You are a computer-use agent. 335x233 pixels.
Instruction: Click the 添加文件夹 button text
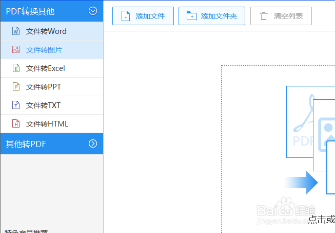(x=219, y=16)
